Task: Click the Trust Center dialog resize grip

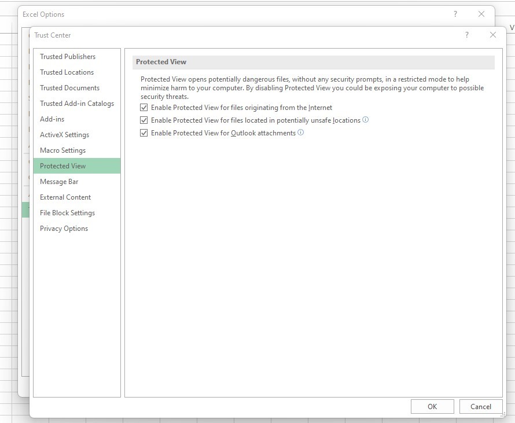Action: (503, 415)
